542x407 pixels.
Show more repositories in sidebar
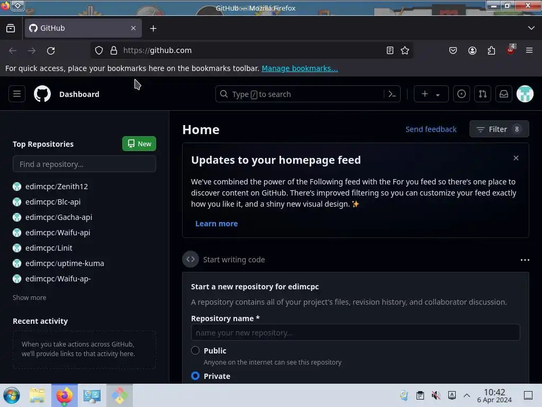pos(30,297)
